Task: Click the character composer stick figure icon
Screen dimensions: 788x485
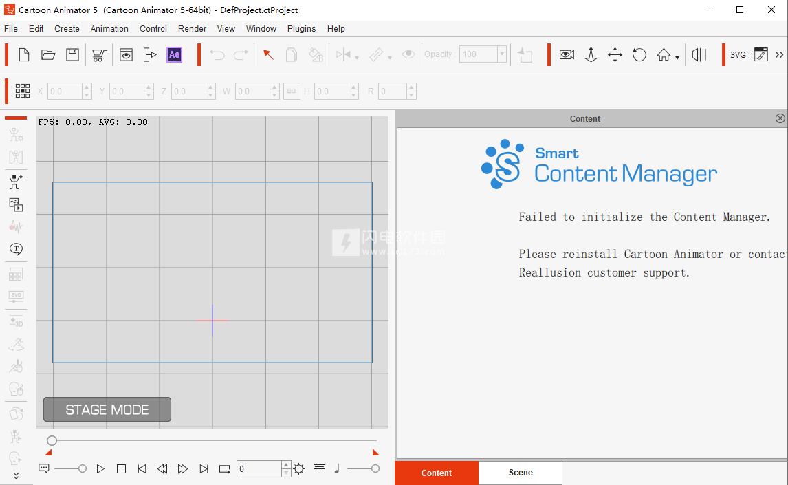Action: (16, 182)
